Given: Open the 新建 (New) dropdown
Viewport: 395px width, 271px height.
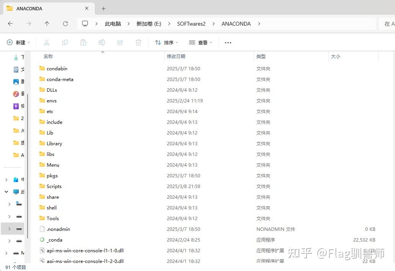Looking at the screenshot, I should (18, 42).
